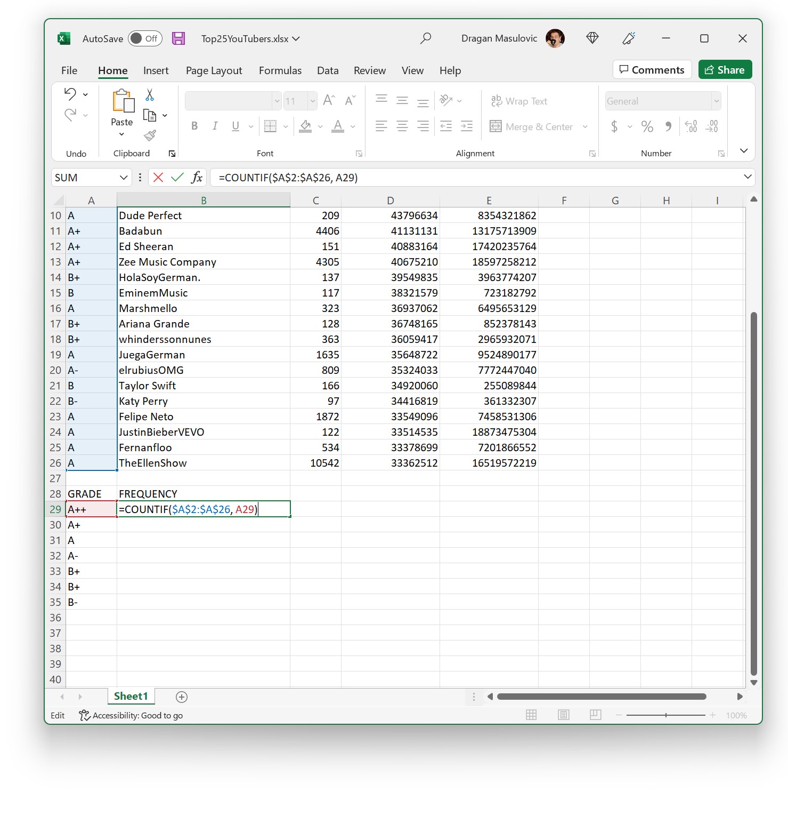Open file name dropdown Top25YouTubers.xlsx
The width and height of the screenshot is (788, 824).
[x=250, y=38]
